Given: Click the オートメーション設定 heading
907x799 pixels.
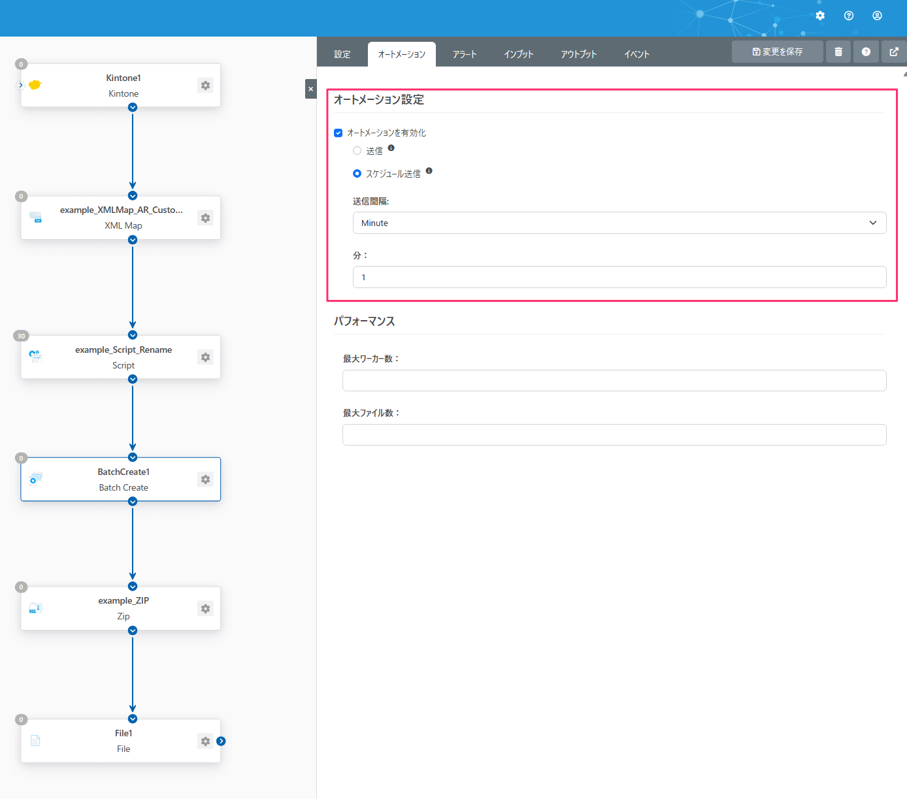Looking at the screenshot, I should (x=379, y=99).
